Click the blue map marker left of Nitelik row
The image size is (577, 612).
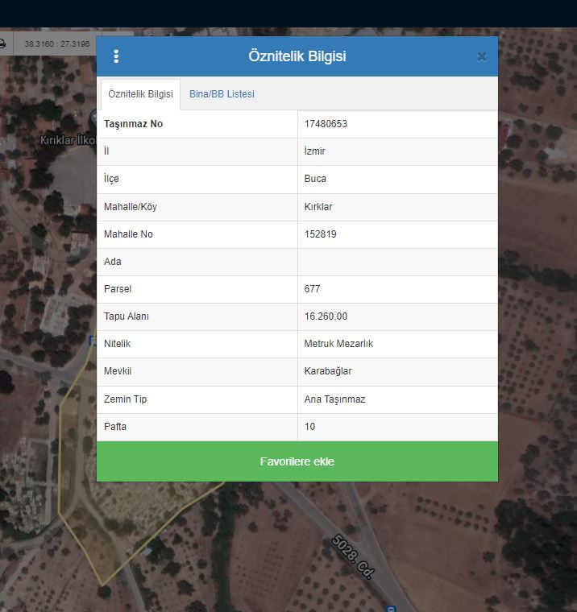[91, 341]
